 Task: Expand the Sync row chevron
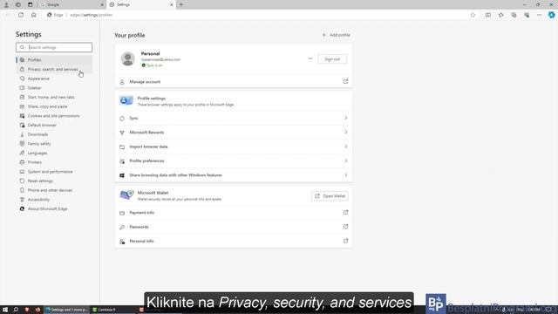[345, 118]
